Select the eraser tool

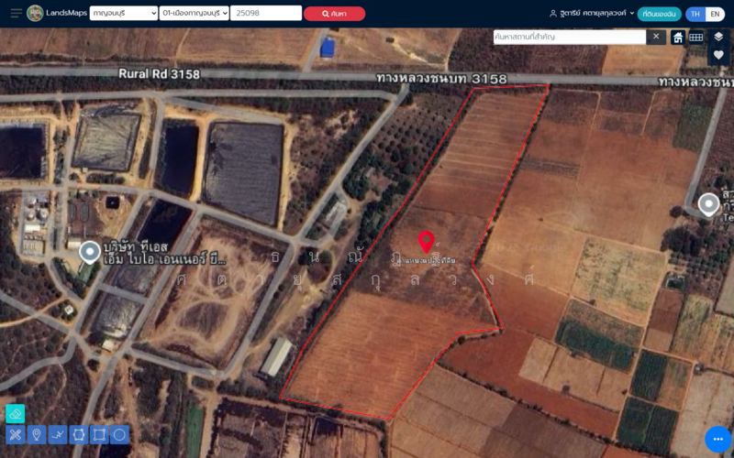click(15, 414)
